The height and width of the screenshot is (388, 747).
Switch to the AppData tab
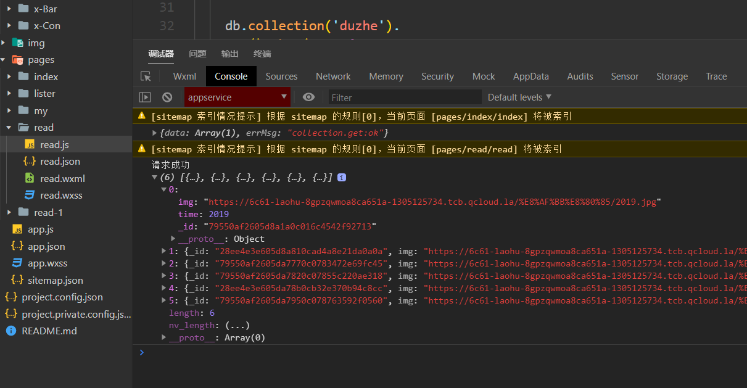click(x=531, y=76)
